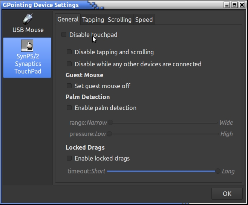Maximize the Pointing Device Settings window
Viewport: 248px width, 205px height.
[234, 5]
